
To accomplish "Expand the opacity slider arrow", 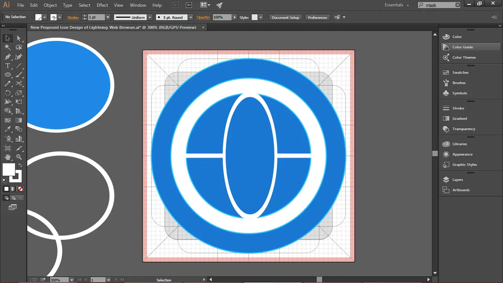I will click(x=235, y=17).
